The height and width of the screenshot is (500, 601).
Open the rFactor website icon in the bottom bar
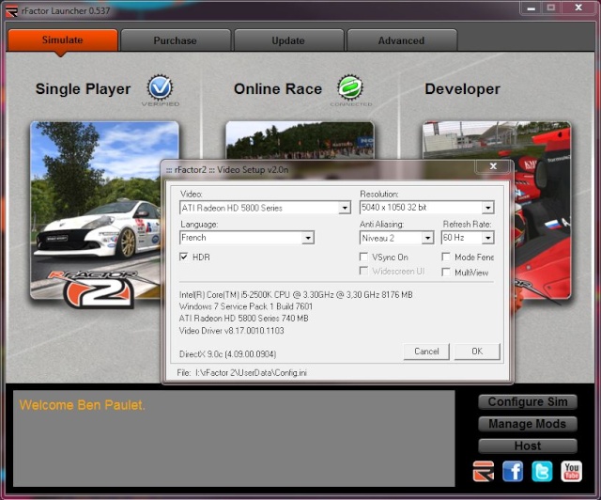point(483,471)
